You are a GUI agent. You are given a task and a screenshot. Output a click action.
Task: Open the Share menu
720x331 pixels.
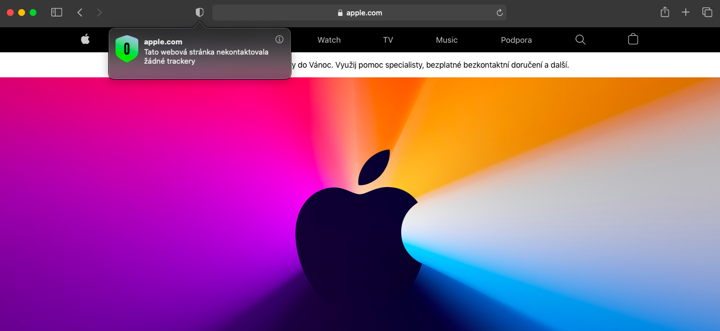pyautogui.click(x=665, y=12)
